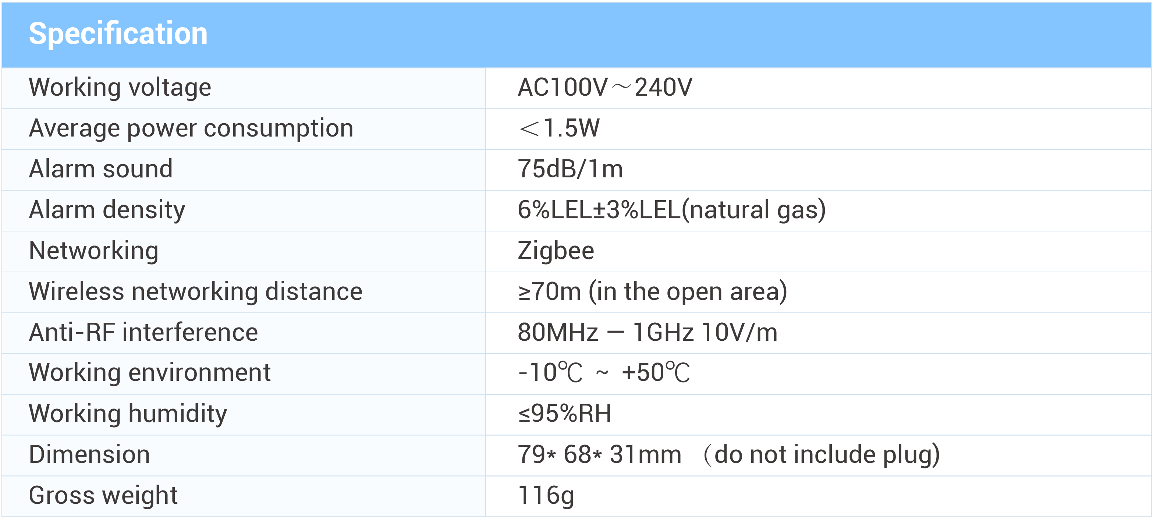The width and height of the screenshot is (1153, 524).
Task: Select the Working environment label
Action: click(x=149, y=373)
